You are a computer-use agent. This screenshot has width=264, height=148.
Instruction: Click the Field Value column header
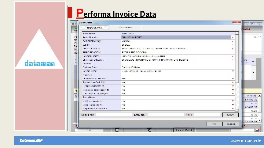[178, 34]
